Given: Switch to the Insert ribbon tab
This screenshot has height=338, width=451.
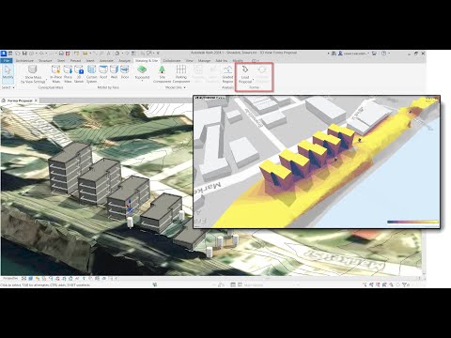Looking at the screenshot, I should tap(90, 60).
